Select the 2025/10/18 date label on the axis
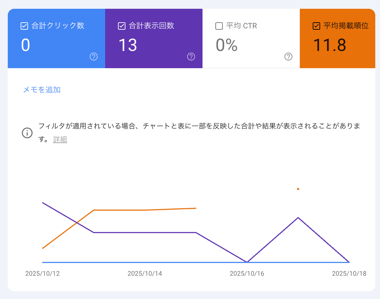 [349, 274]
